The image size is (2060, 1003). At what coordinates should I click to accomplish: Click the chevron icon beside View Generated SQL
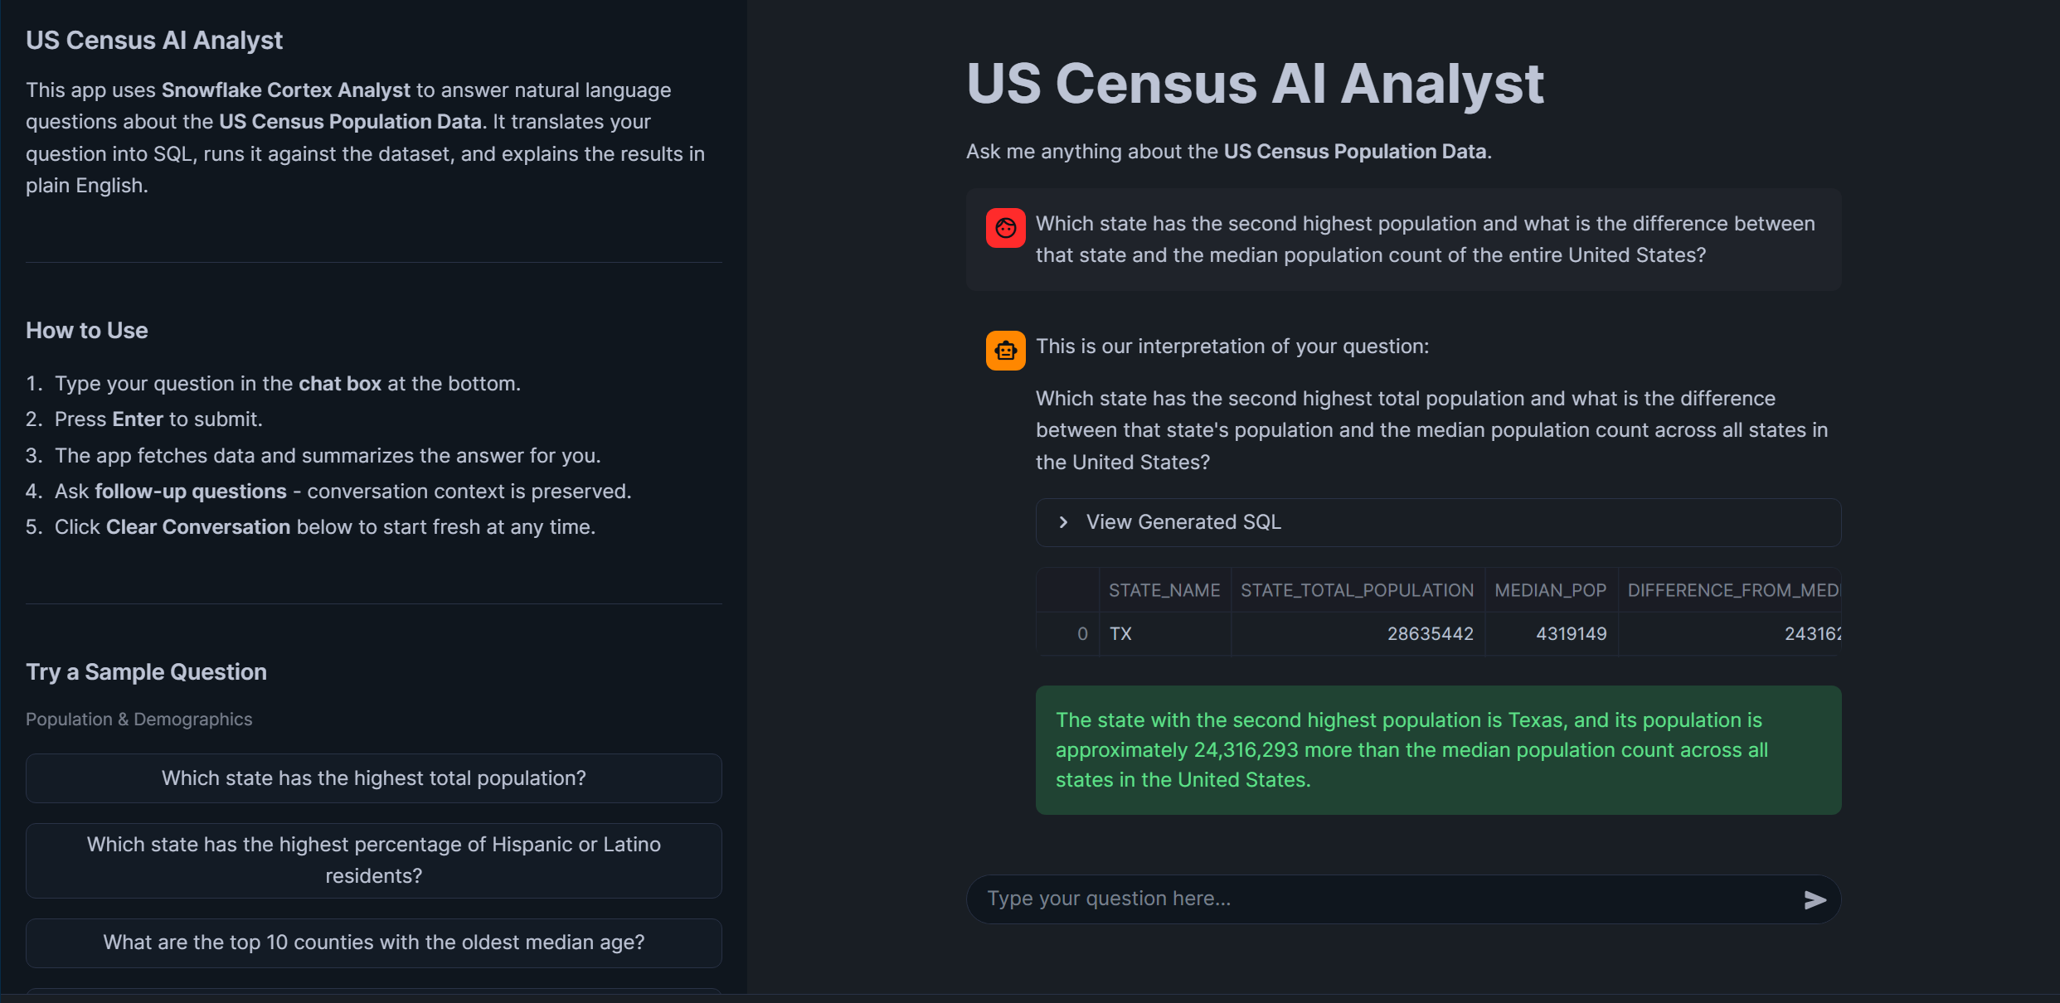point(1064,522)
